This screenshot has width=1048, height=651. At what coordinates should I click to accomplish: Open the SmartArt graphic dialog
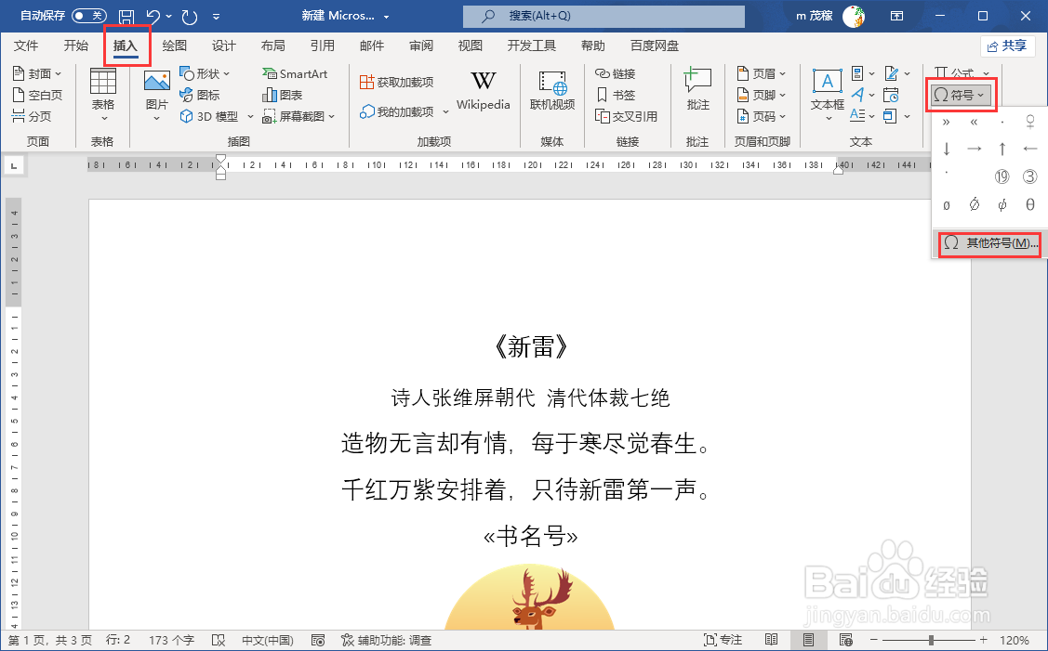295,73
